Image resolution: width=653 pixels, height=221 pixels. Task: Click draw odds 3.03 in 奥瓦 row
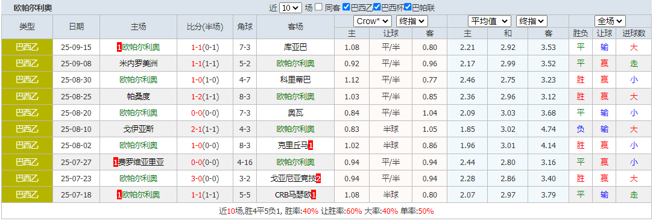tap(508, 113)
